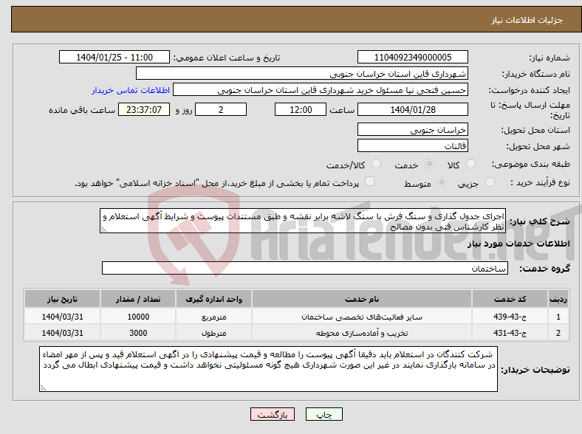Select the خدمت radio button
This screenshot has height=434, width=582.
(x=429, y=164)
